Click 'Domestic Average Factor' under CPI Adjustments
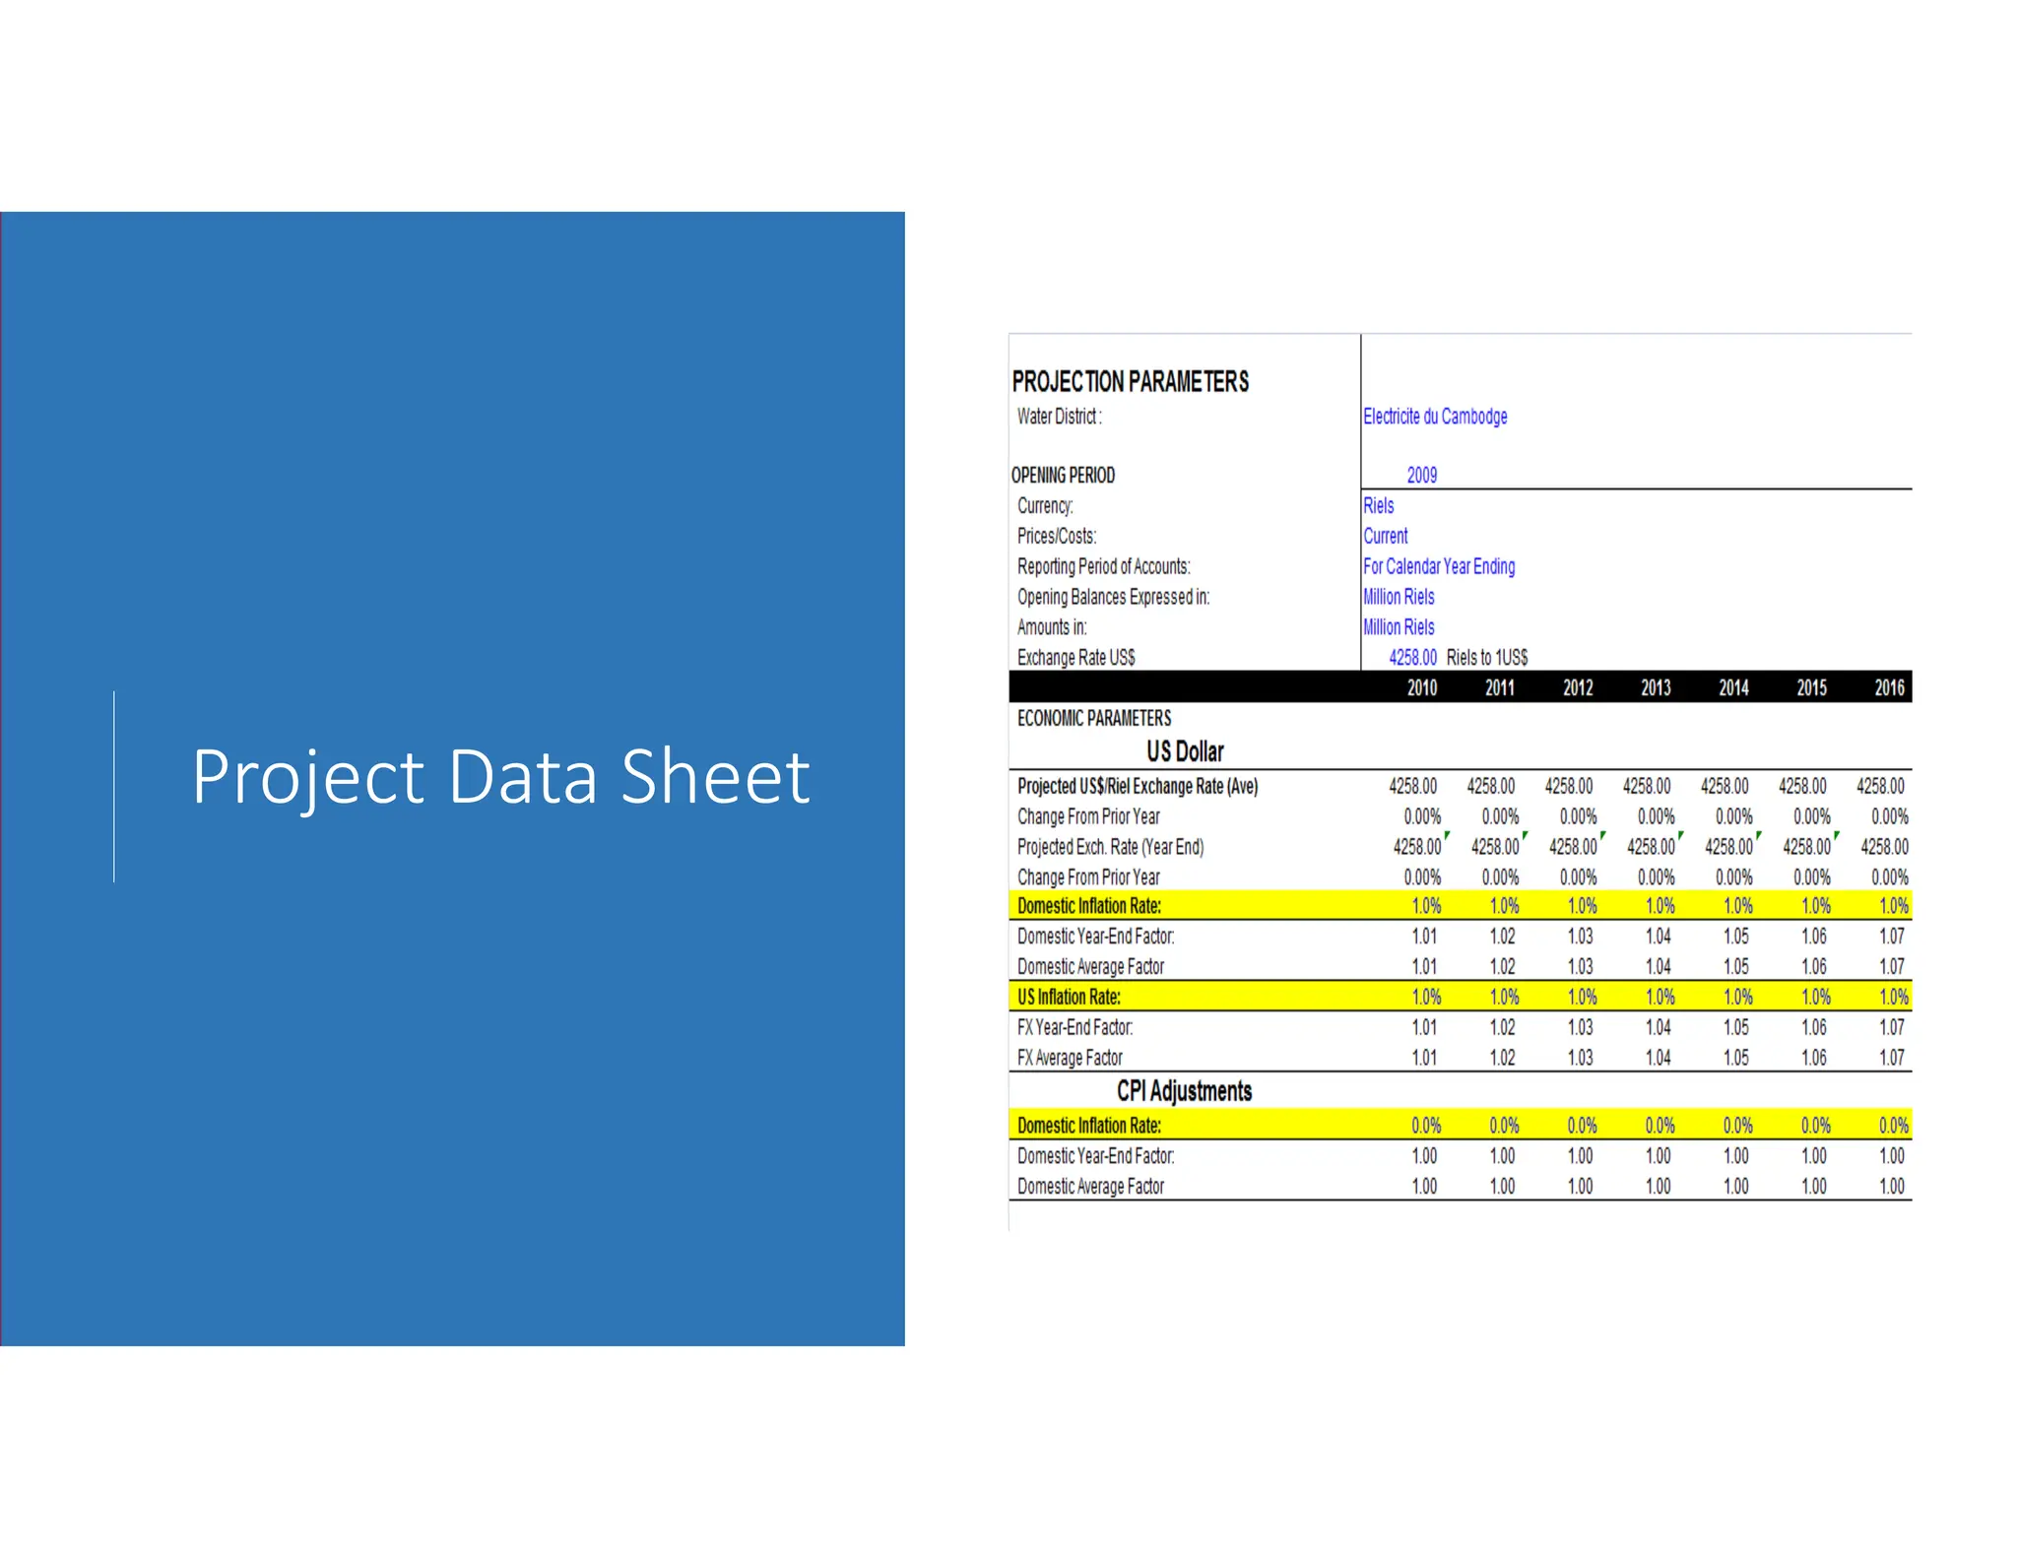Viewport: 2017px width, 1558px height. point(1090,1187)
